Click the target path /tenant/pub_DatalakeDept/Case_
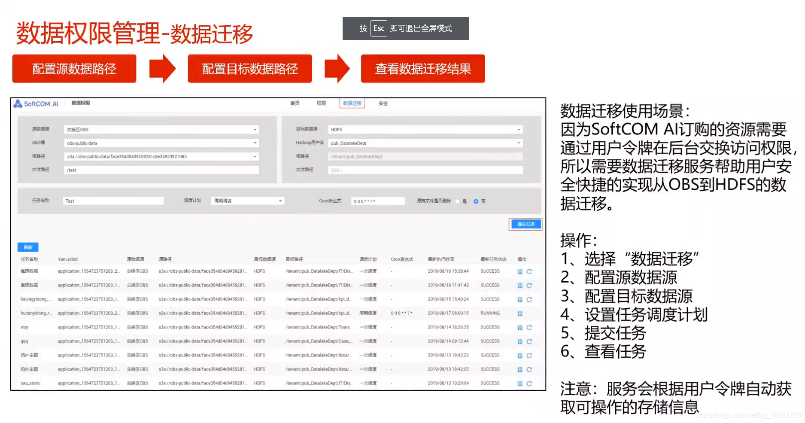 (x=319, y=341)
